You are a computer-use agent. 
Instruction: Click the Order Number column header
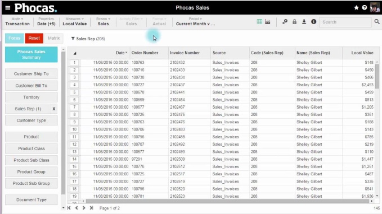(149, 53)
